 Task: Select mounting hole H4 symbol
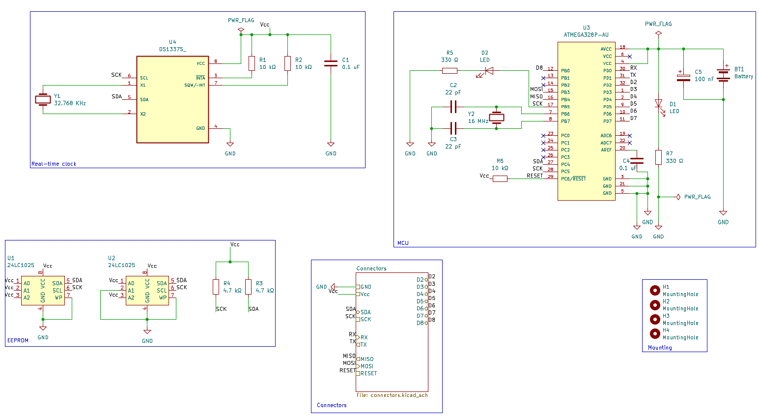[654, 333]
